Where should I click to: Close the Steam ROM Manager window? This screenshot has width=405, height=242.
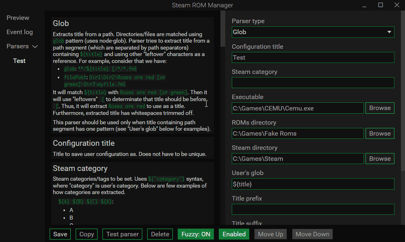click(x=397, y=5)
